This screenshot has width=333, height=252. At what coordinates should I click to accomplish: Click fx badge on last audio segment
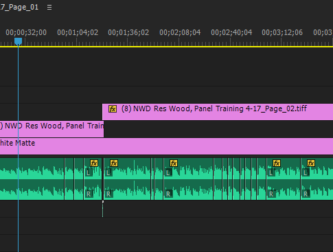point(311,163)
